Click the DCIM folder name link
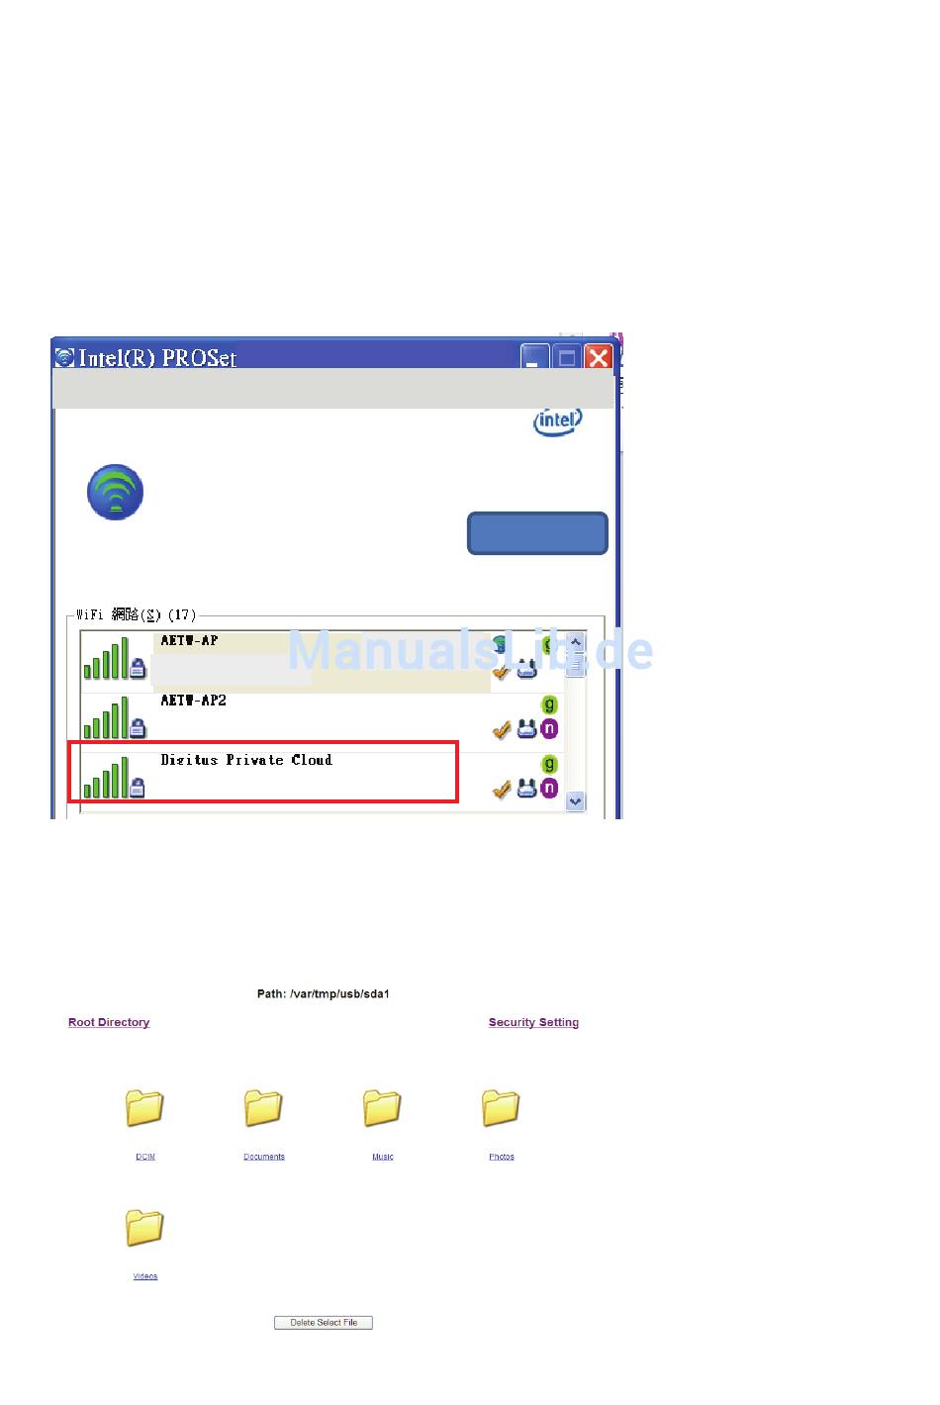Image resolution: width=940 pixels, height=1405 pixels. tap(145, 1157)
